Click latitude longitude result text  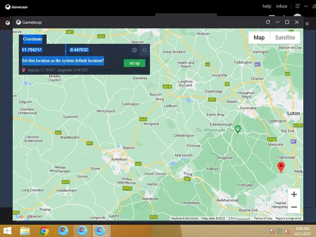(x=58, y=70)
